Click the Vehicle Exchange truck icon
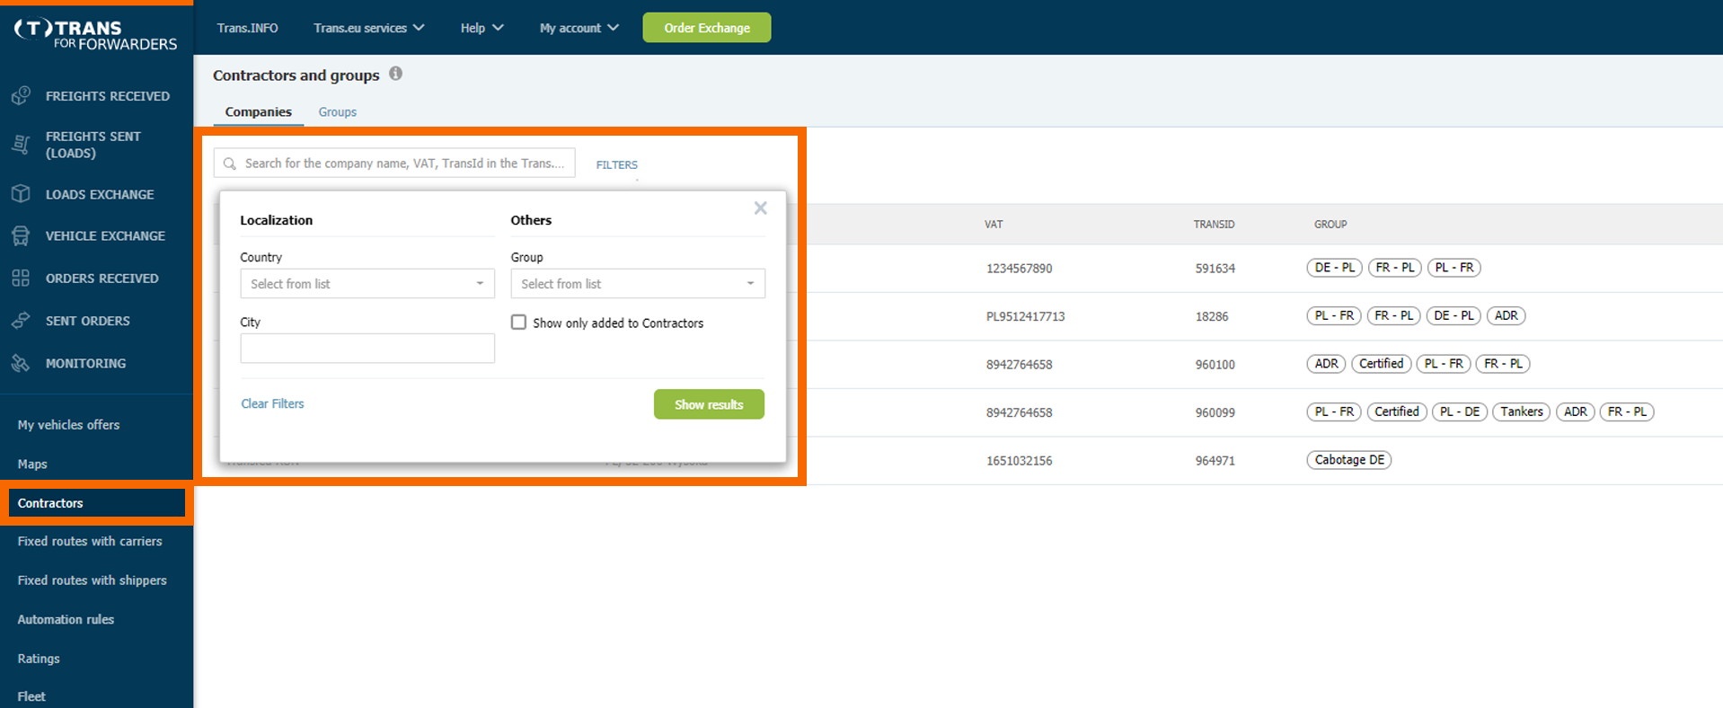1723x708 pixels. pyautogui.click(x=22, y=235)
